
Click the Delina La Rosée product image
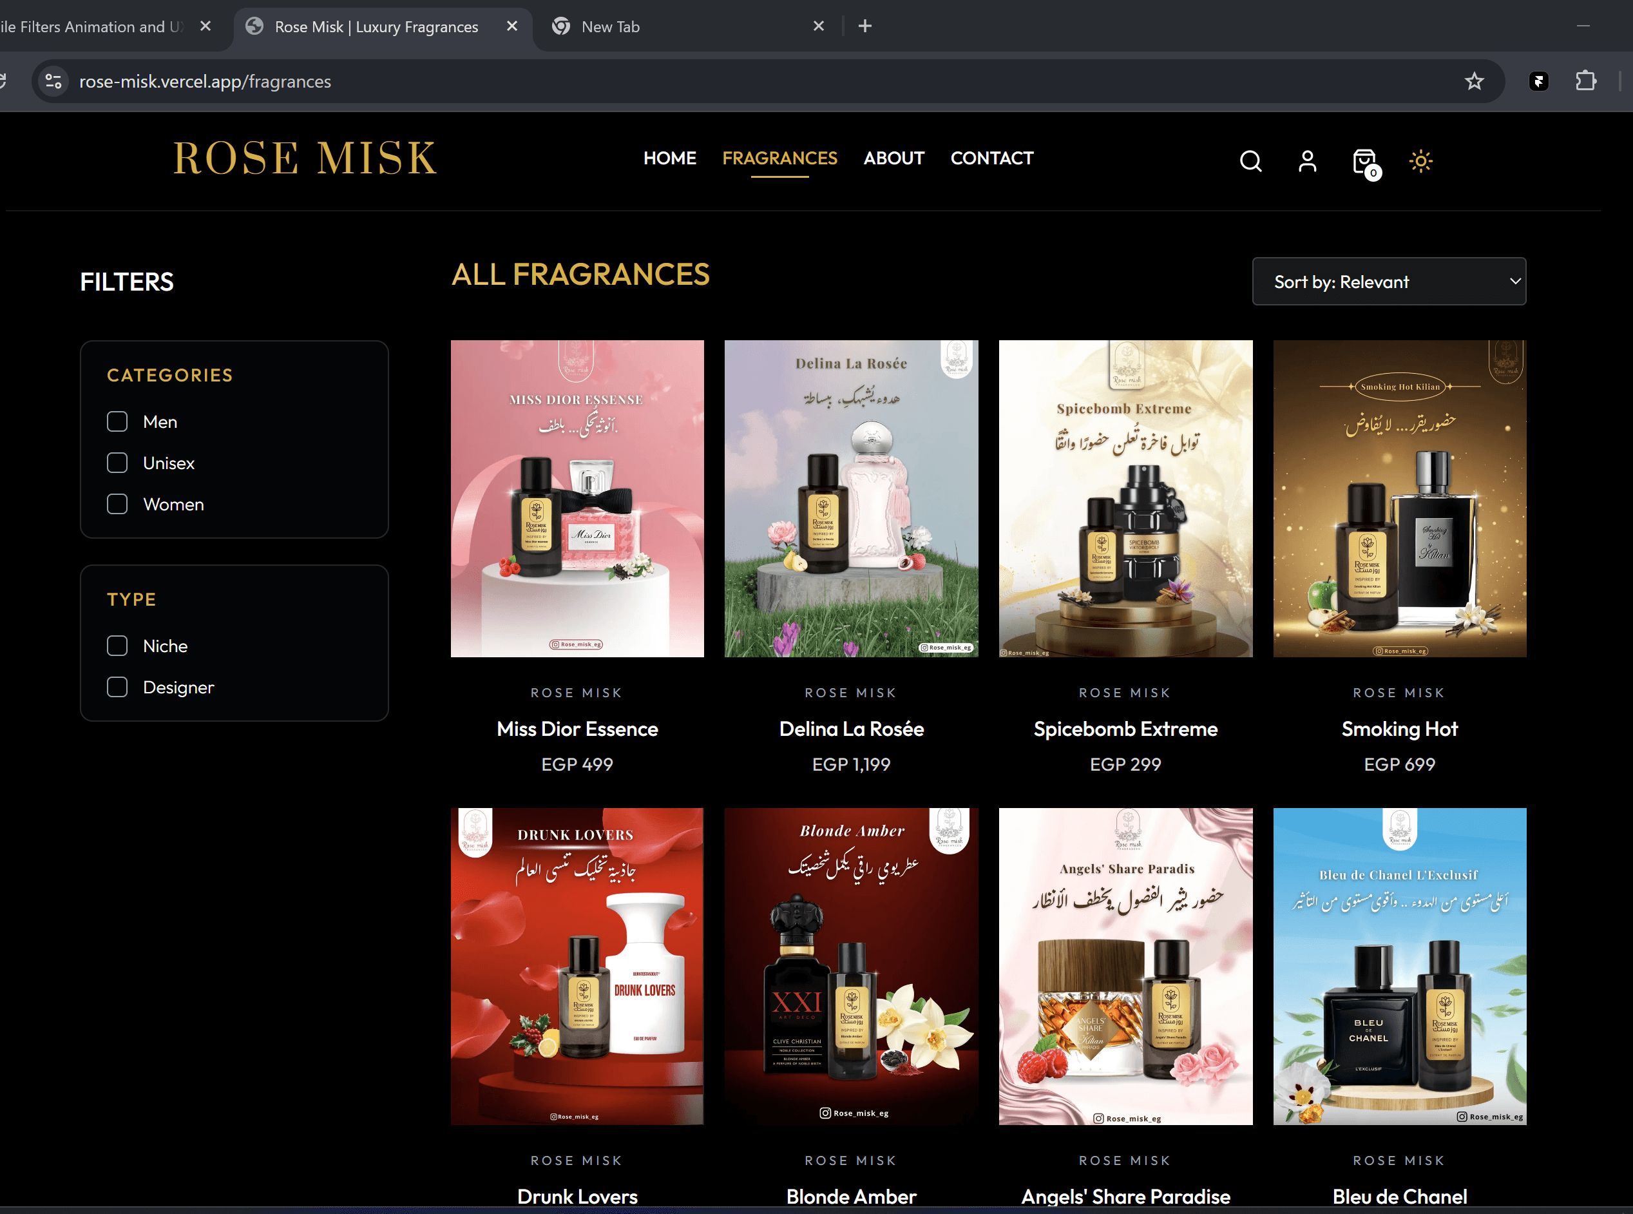coord(851,498)
